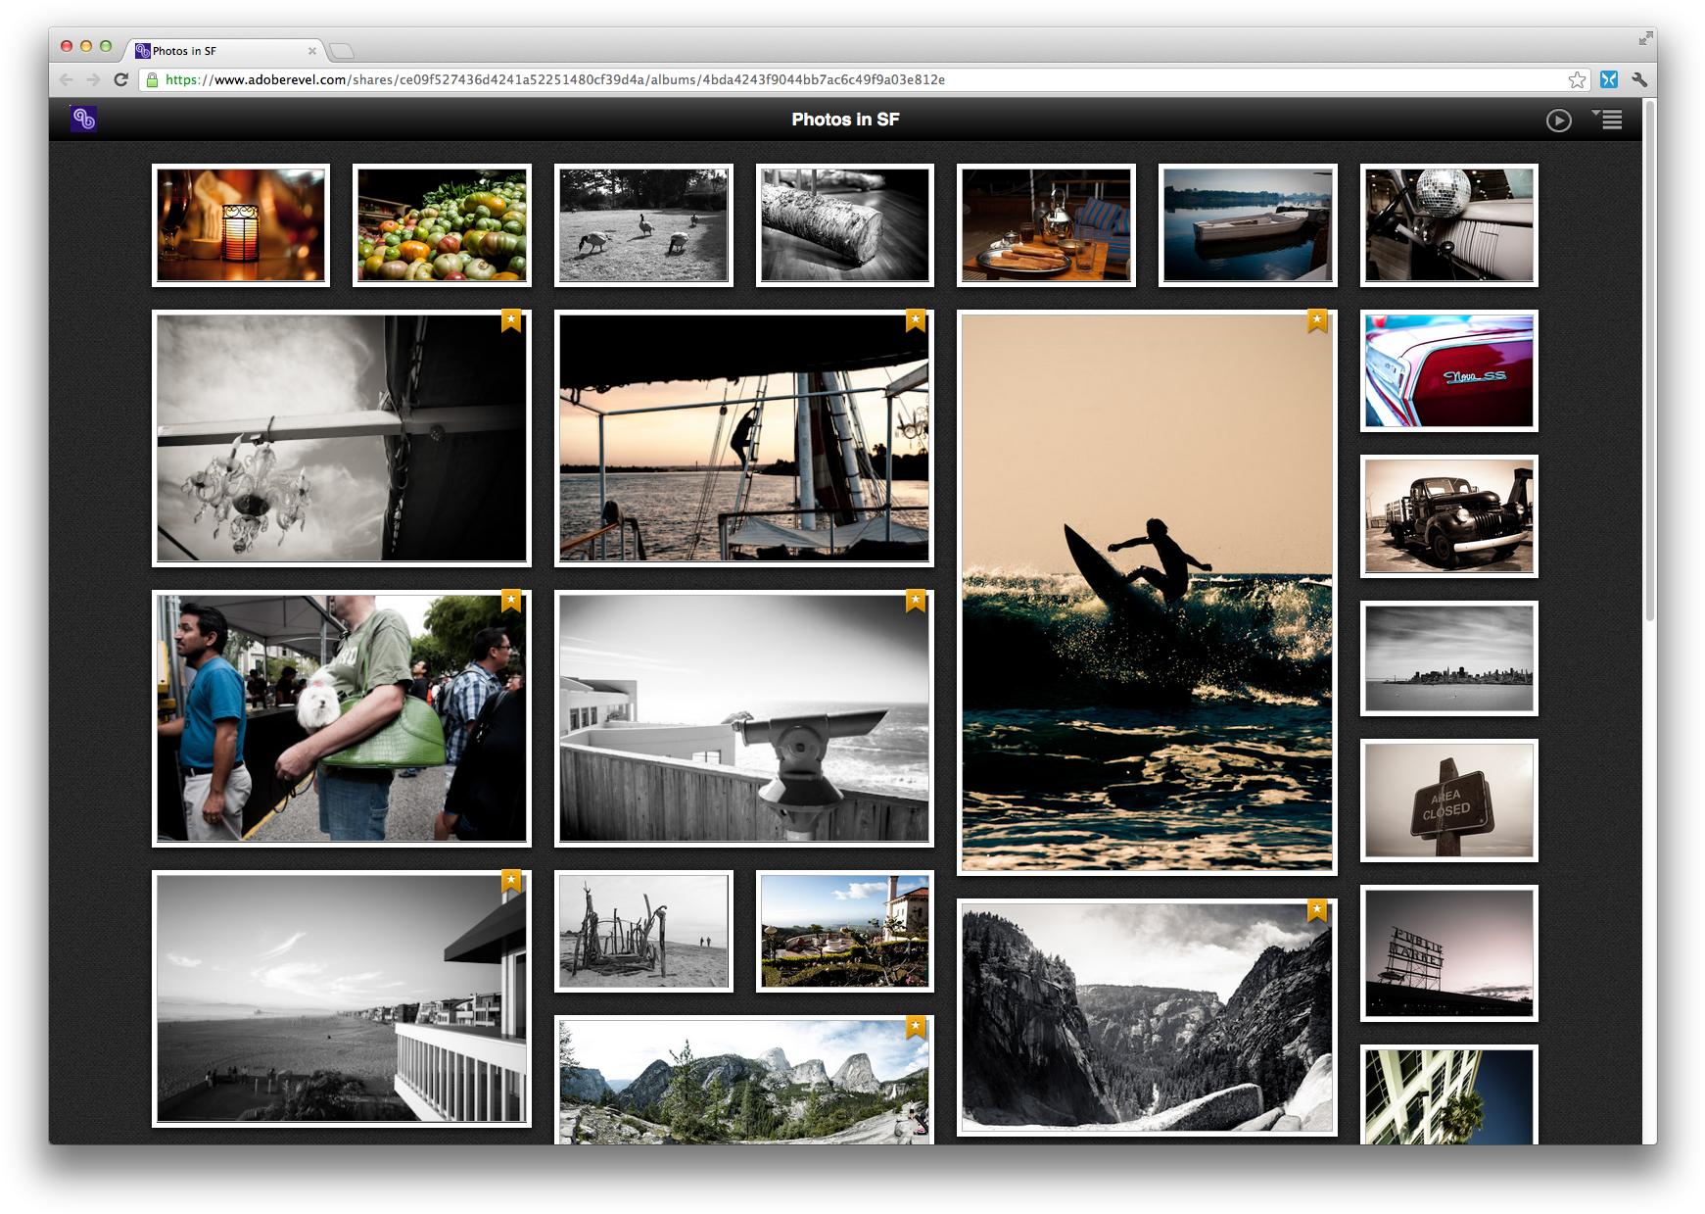Unfavorite the surfer photo via its star ribbon
Image resolution: width=1705 pixels, height=1214 pixels.
(x=1316, y=320)
